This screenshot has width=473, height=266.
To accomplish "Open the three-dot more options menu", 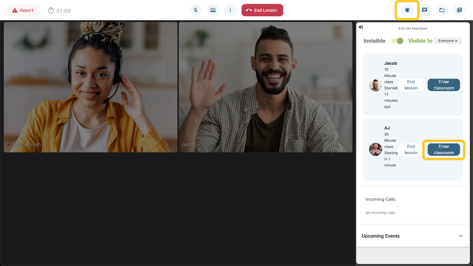I will pyautogui.click(x=230, y=10).
